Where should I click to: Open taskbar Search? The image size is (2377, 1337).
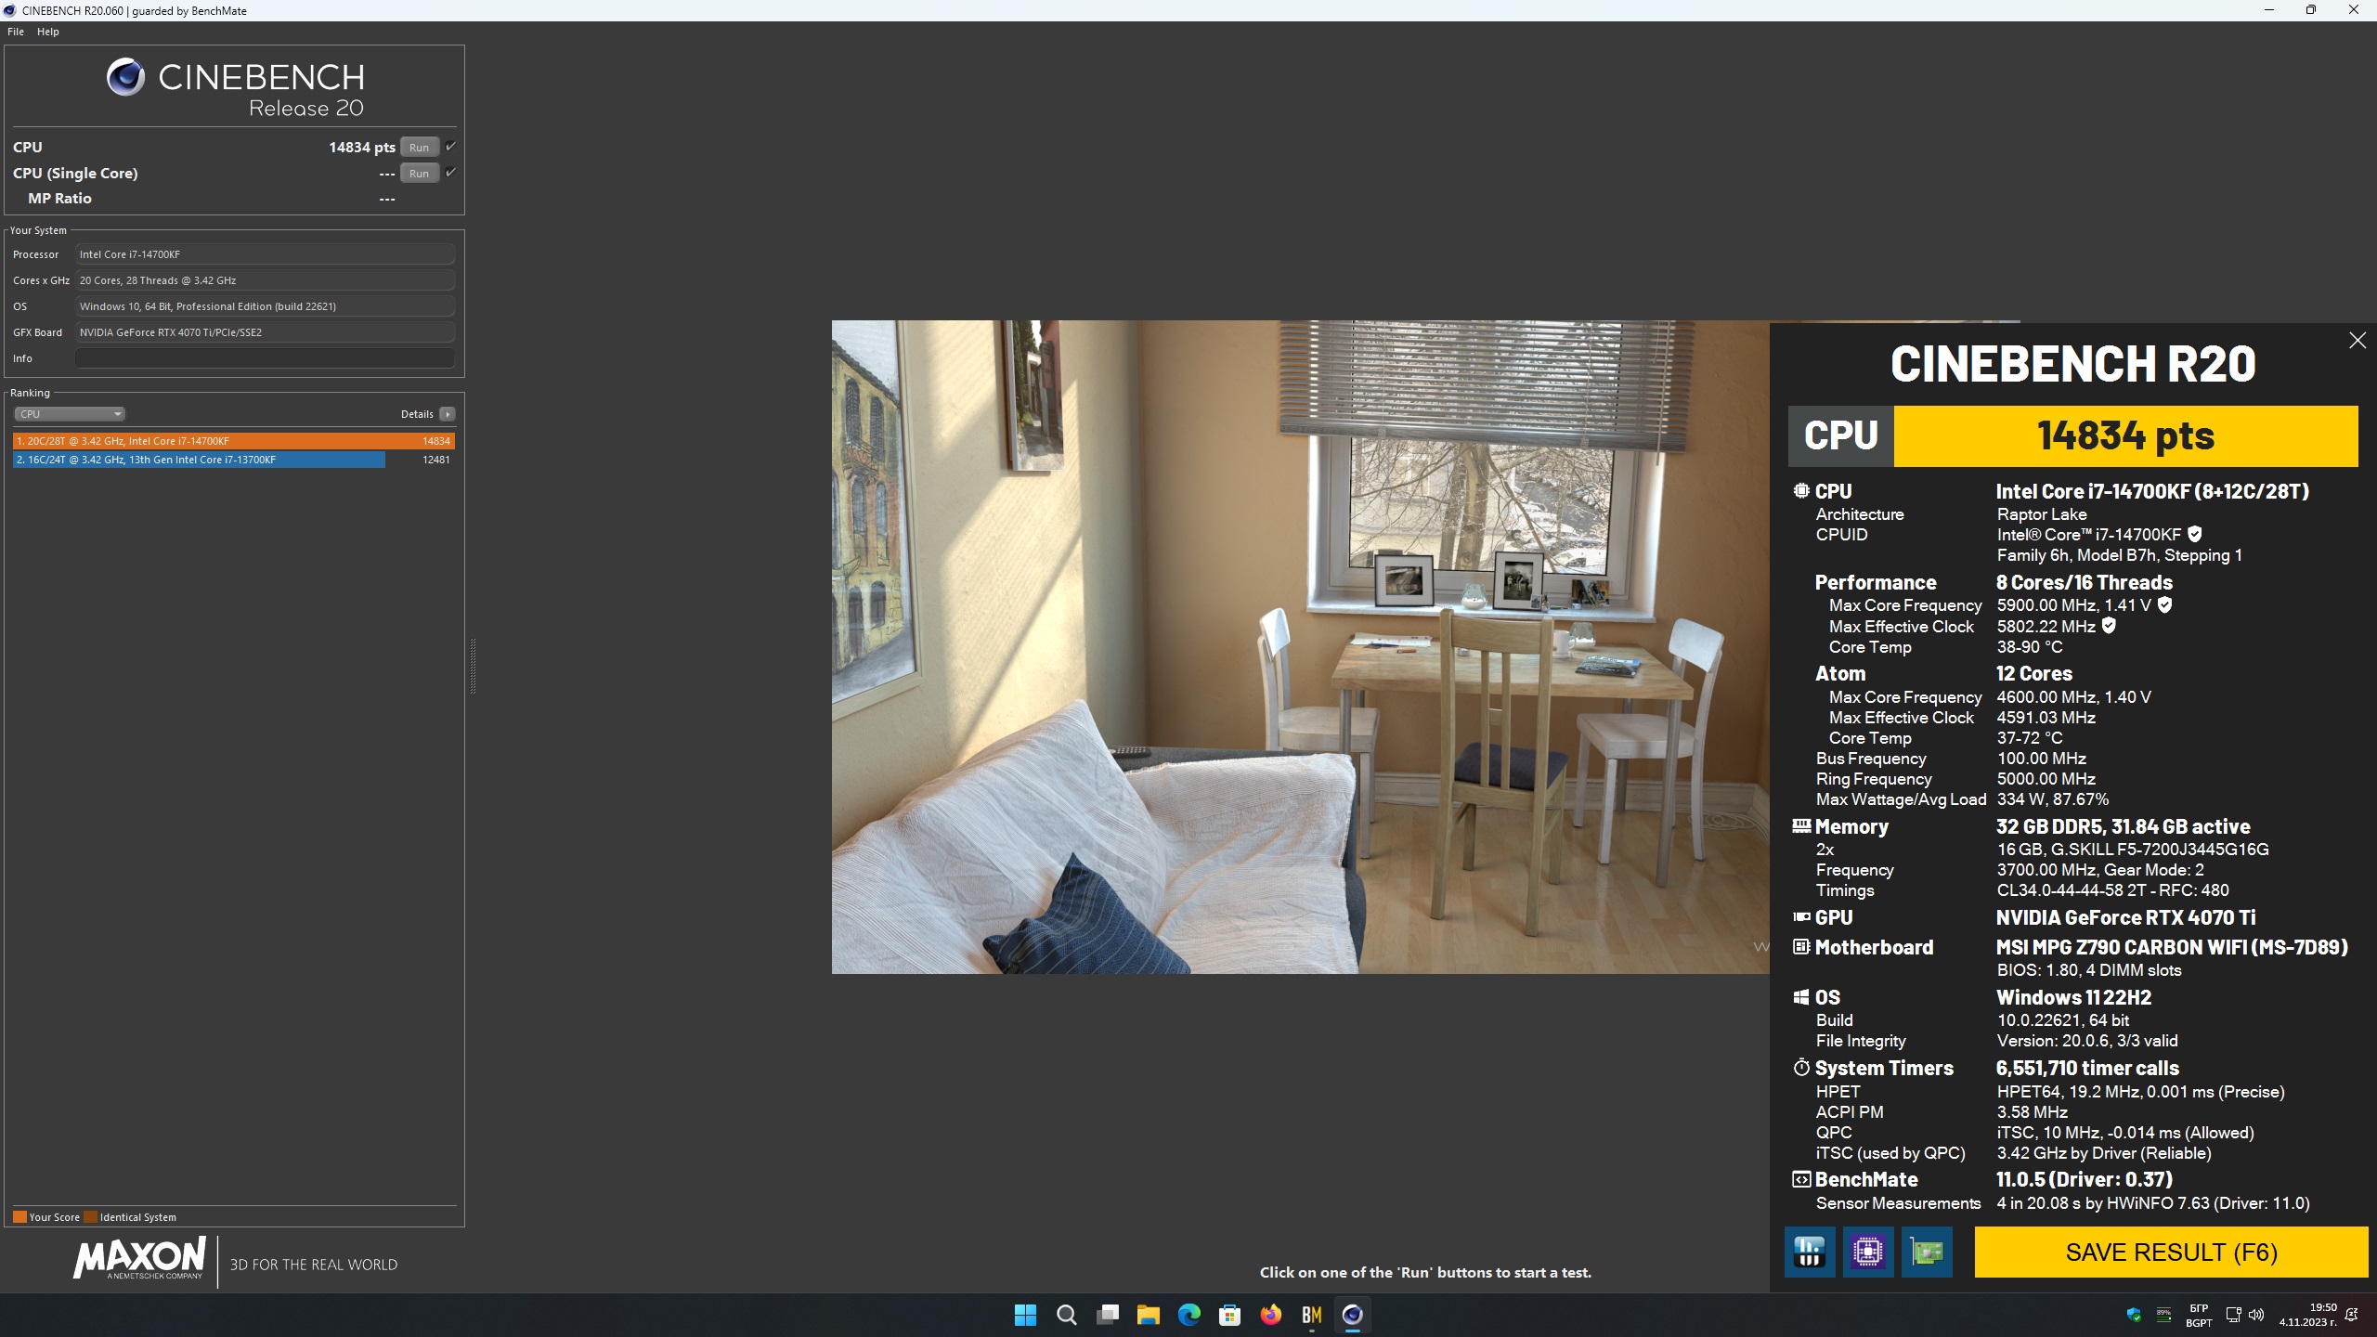pos(1066,1315)
